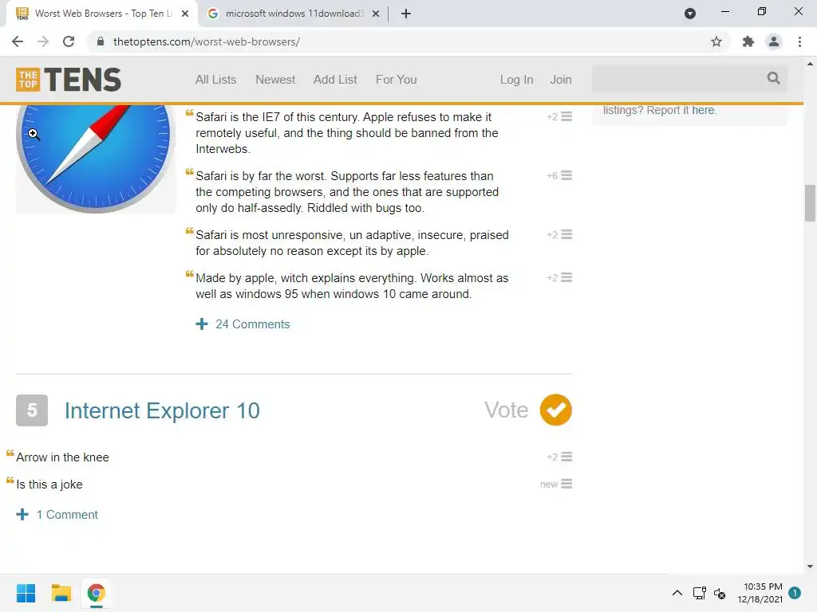Click the scrollbar down arrow
The width and height of the screenshot is (817, 612).
click(x=810, y=567)
